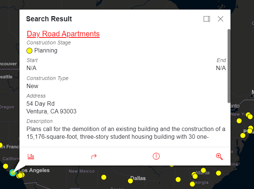Click the Search Result panel title
254x189 pixels.
tap(49, 19)
